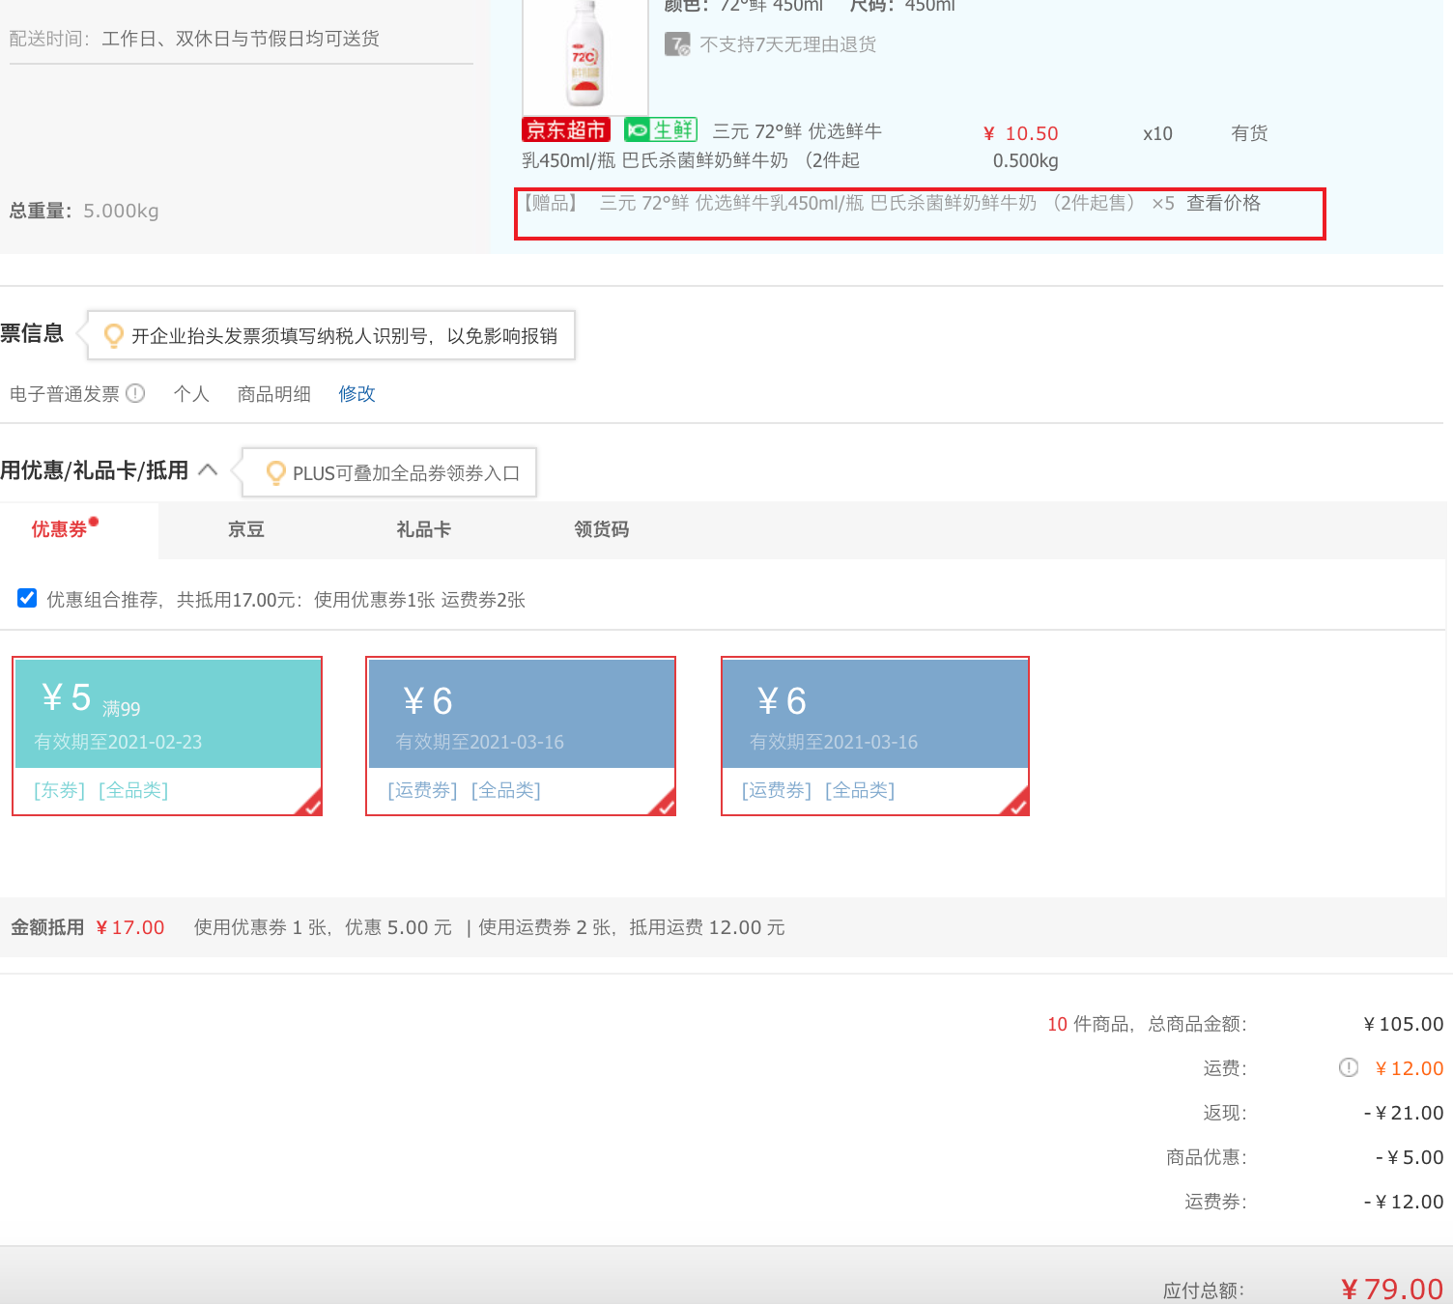Open the 三元 72°鲜 优选鲜牛乳 product title
This screenshot has width=1453, height=1304.
(702, 145)
